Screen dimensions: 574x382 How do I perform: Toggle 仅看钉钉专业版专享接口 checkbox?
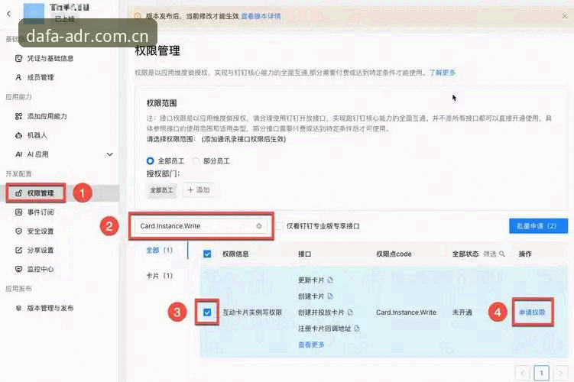(279, 226)
